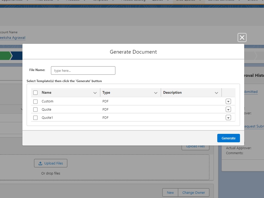Open row actions dropdown for Quote1
This screenshot has height=198, width=264.
tap(228, 118)
